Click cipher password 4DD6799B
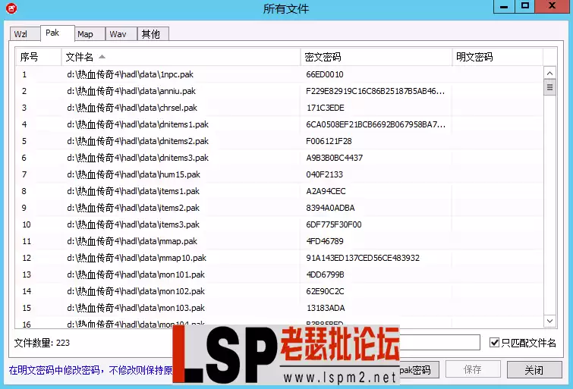The width and height of the screenshot is (573, 389). coord(326,274)
